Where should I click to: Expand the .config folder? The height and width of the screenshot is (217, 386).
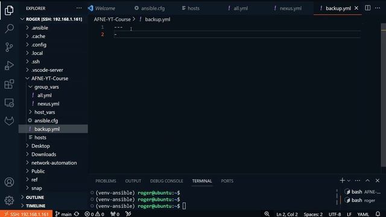(53, 45)
